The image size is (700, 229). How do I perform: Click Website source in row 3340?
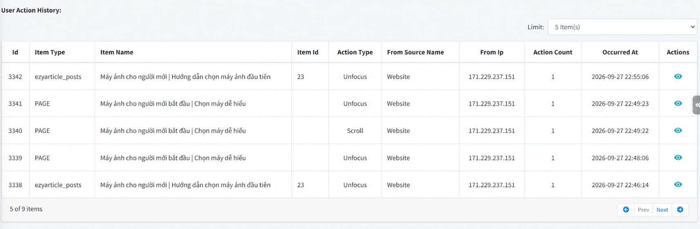pos(398,131)
